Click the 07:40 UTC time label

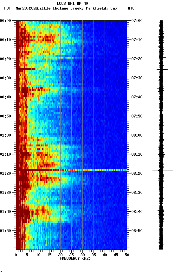pos(137,97)
